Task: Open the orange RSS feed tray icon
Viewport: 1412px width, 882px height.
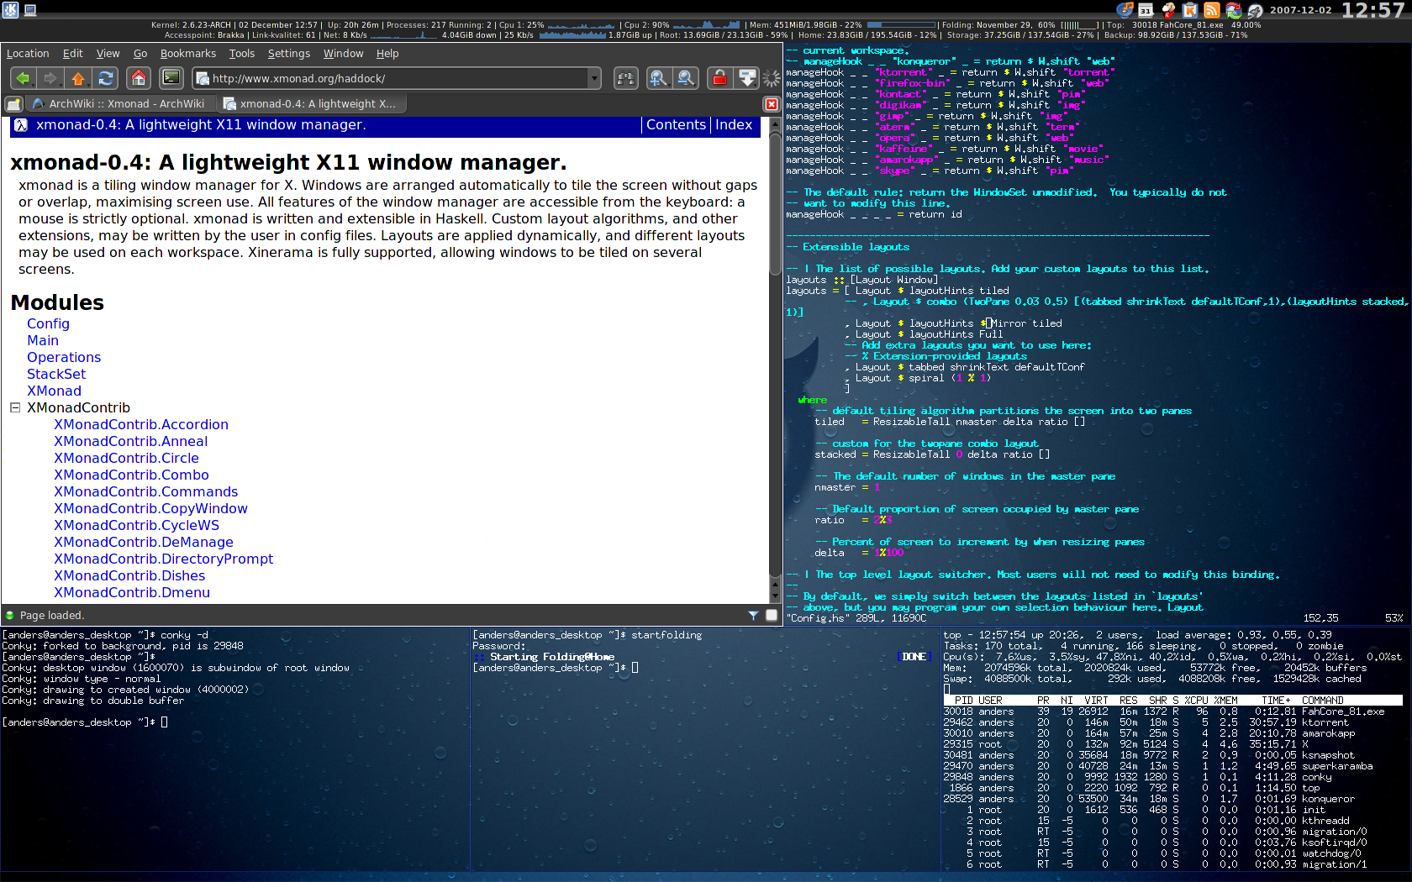Action: 1211,10
